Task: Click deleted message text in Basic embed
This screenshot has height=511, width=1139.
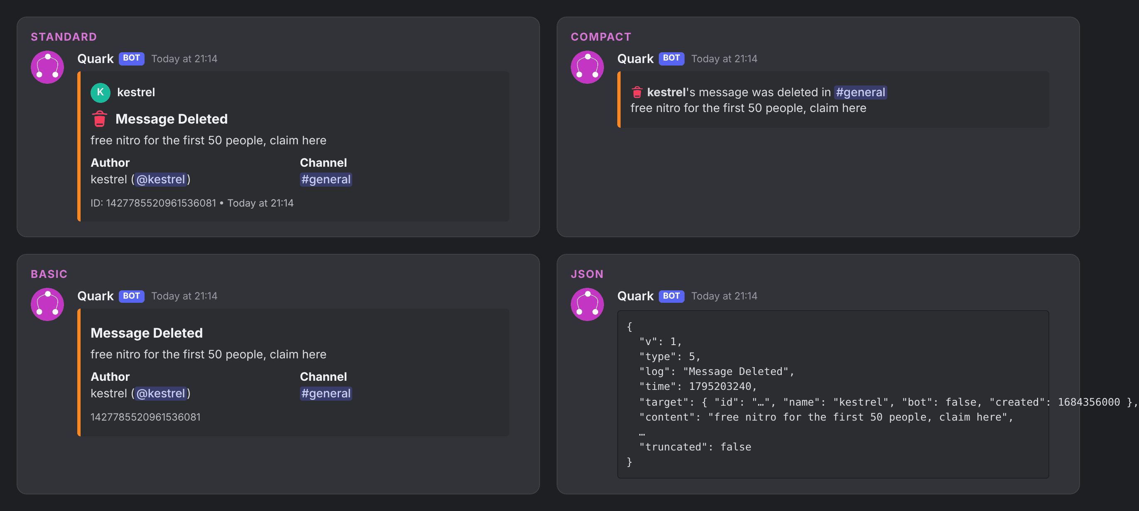Action: click(x=209, y=355)
